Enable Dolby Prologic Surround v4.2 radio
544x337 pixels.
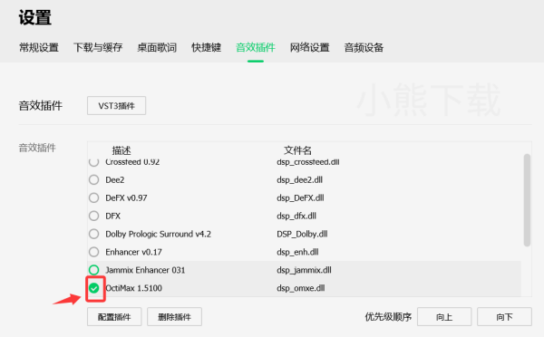tap(93, 234)
